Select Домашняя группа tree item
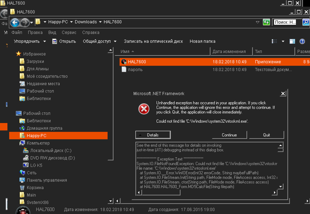The image size is (310, 214). click(41, 128)
